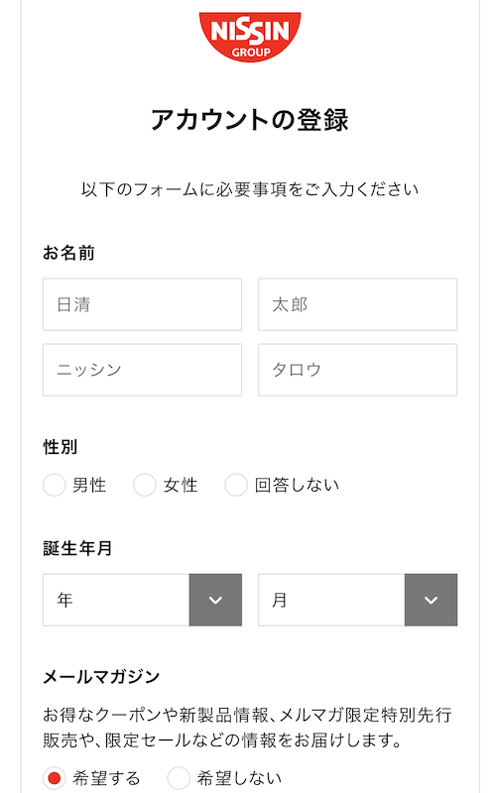This screenshot has width=496, height=793.
Task: Select the 年 year select box
Action: (142, 600)
